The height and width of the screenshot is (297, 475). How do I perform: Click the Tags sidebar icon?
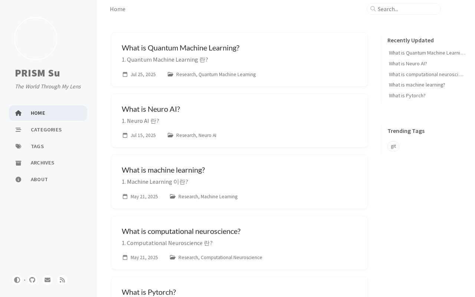click(18, 146)
